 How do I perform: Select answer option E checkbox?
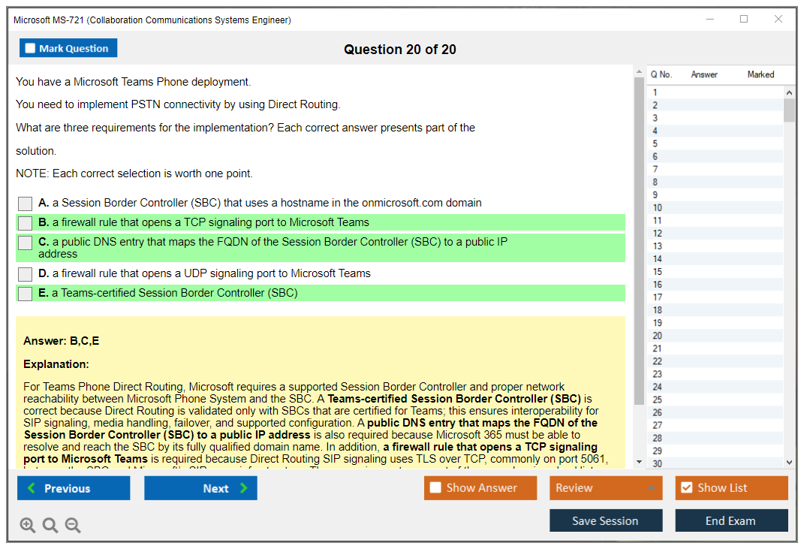pos(26,294)
